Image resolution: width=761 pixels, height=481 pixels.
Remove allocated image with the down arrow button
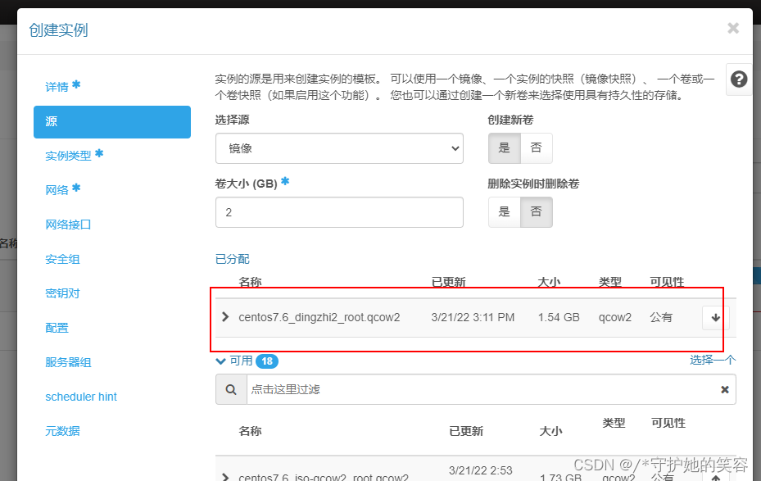715,318
